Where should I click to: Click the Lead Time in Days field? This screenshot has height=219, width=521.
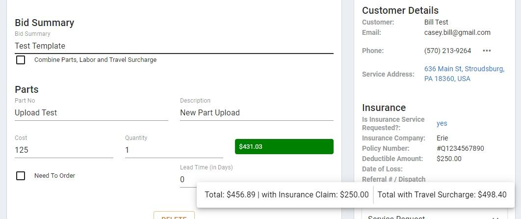point(188,179)
